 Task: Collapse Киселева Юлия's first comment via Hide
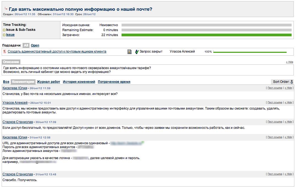coord(288,88)
